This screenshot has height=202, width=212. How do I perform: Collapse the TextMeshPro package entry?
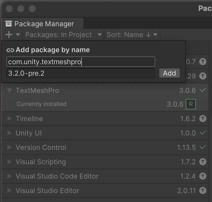click(x=10, y=90)
